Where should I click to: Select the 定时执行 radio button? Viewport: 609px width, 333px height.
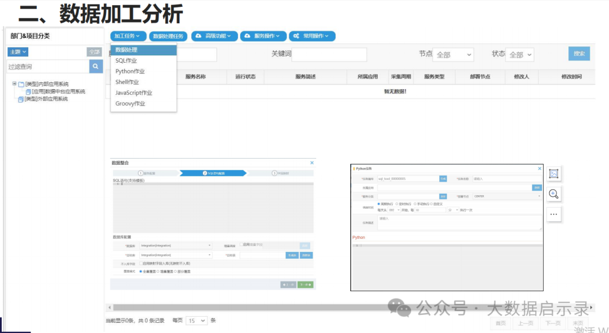(x=397, y=204)
